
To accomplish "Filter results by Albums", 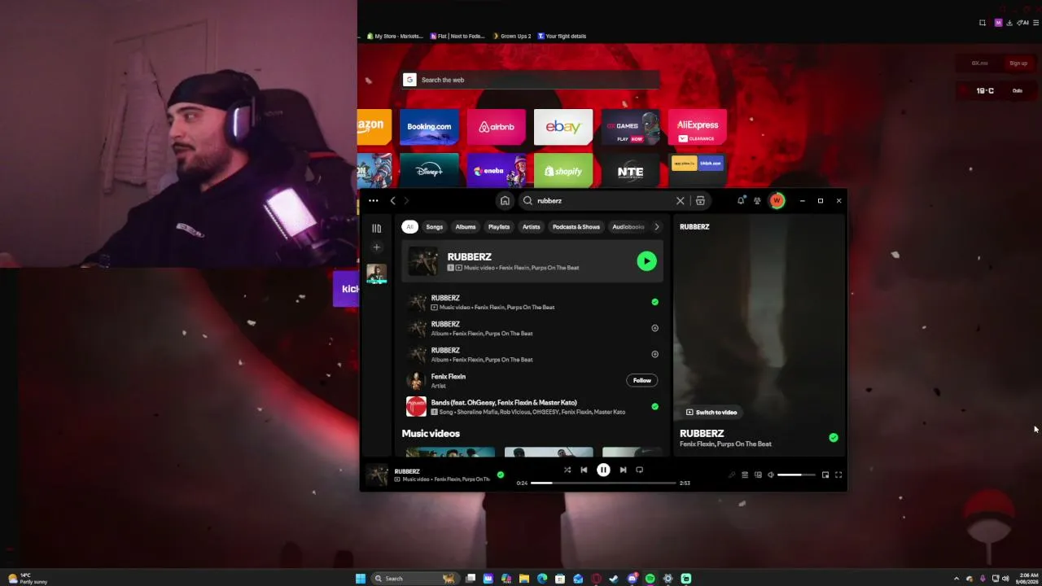I will point(466,227).
